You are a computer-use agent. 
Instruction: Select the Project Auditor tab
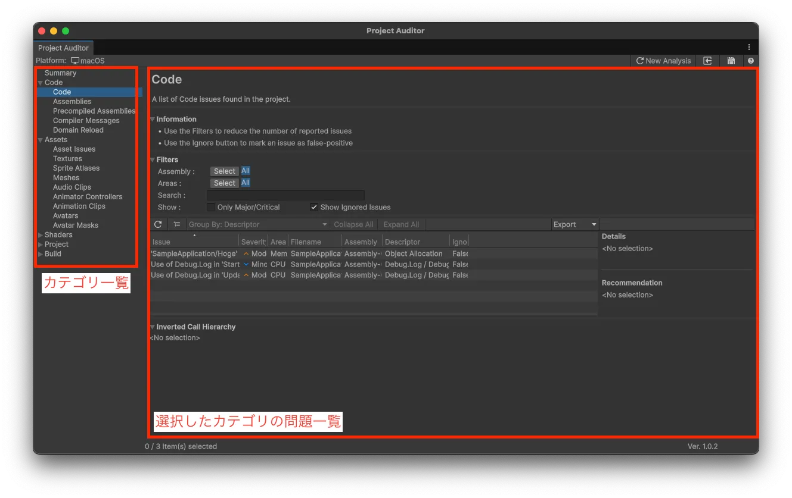tap(63, 48)
